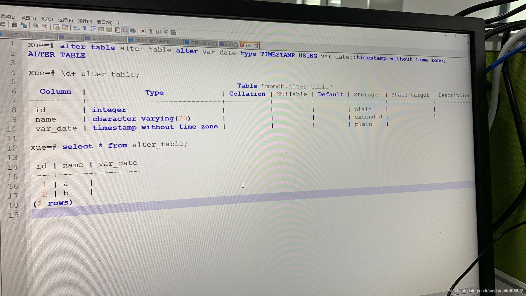Run macro multiple times icon
The height and width of the screenshot is (296, 526).
pyautogui.click(x=166, y=32)
